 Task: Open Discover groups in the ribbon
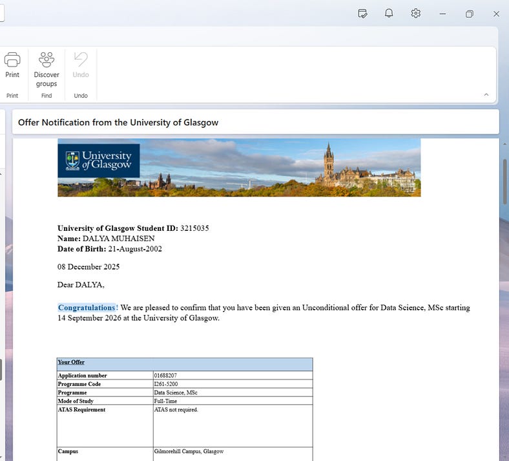tap(47, 70)
